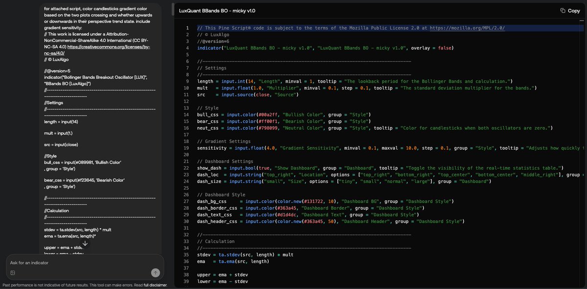Click the '// Gradient Settings' comment

pos(224,141)
